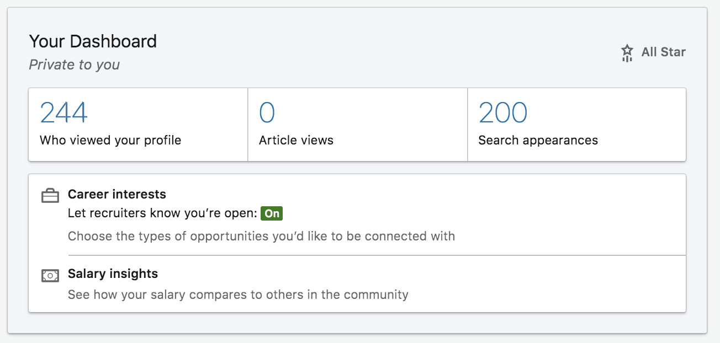
Task: Click the Salary insights money icon
Action: pos(50,275)
